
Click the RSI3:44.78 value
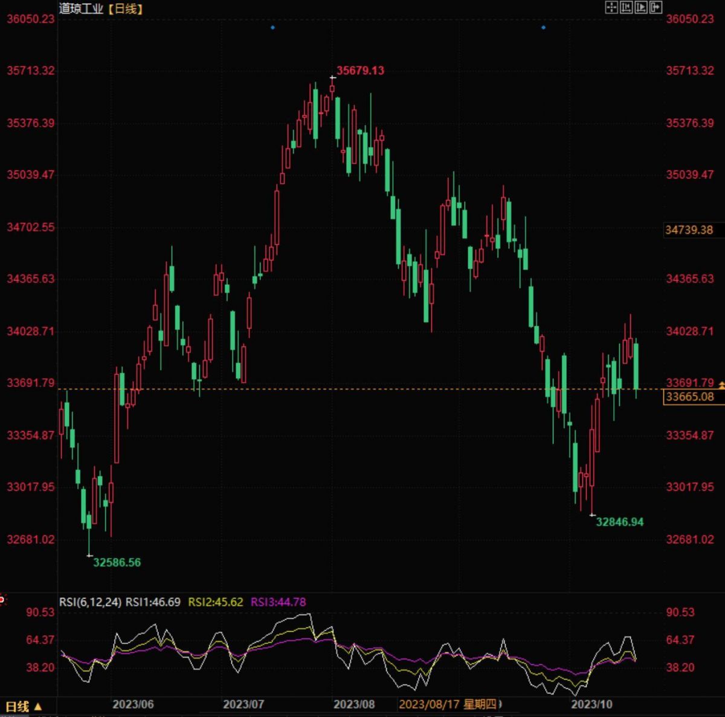(279, 602)
